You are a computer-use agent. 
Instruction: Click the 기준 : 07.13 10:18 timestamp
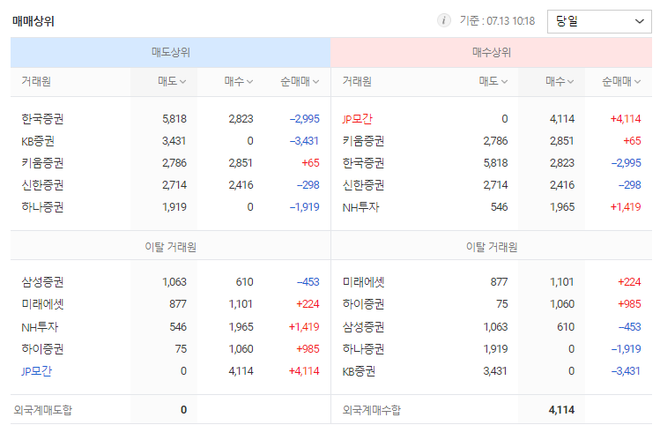[497, 20]
